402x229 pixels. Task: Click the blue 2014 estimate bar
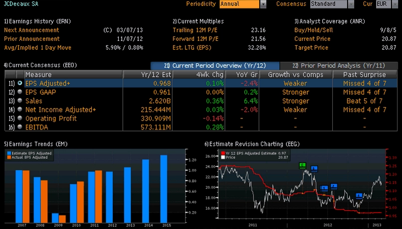[x=146, y=191]
